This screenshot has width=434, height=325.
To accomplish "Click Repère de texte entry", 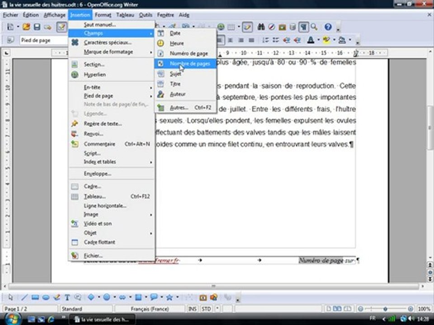I will (x=111, y=124).
